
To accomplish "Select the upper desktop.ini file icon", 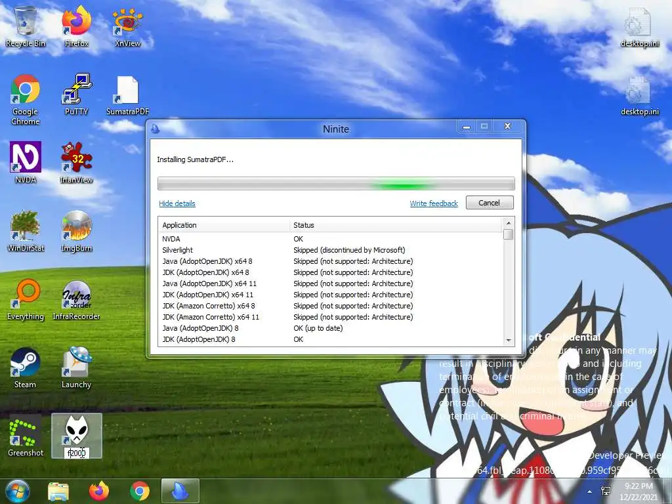I will (x=639, y=26).
